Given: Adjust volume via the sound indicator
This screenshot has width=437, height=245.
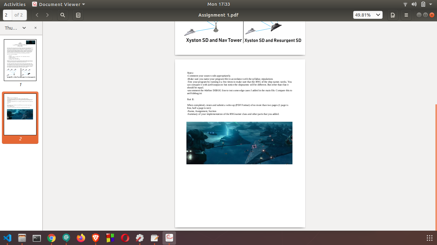Looking at the screenshot, I should pyautogui.click(x=414, y=4).
